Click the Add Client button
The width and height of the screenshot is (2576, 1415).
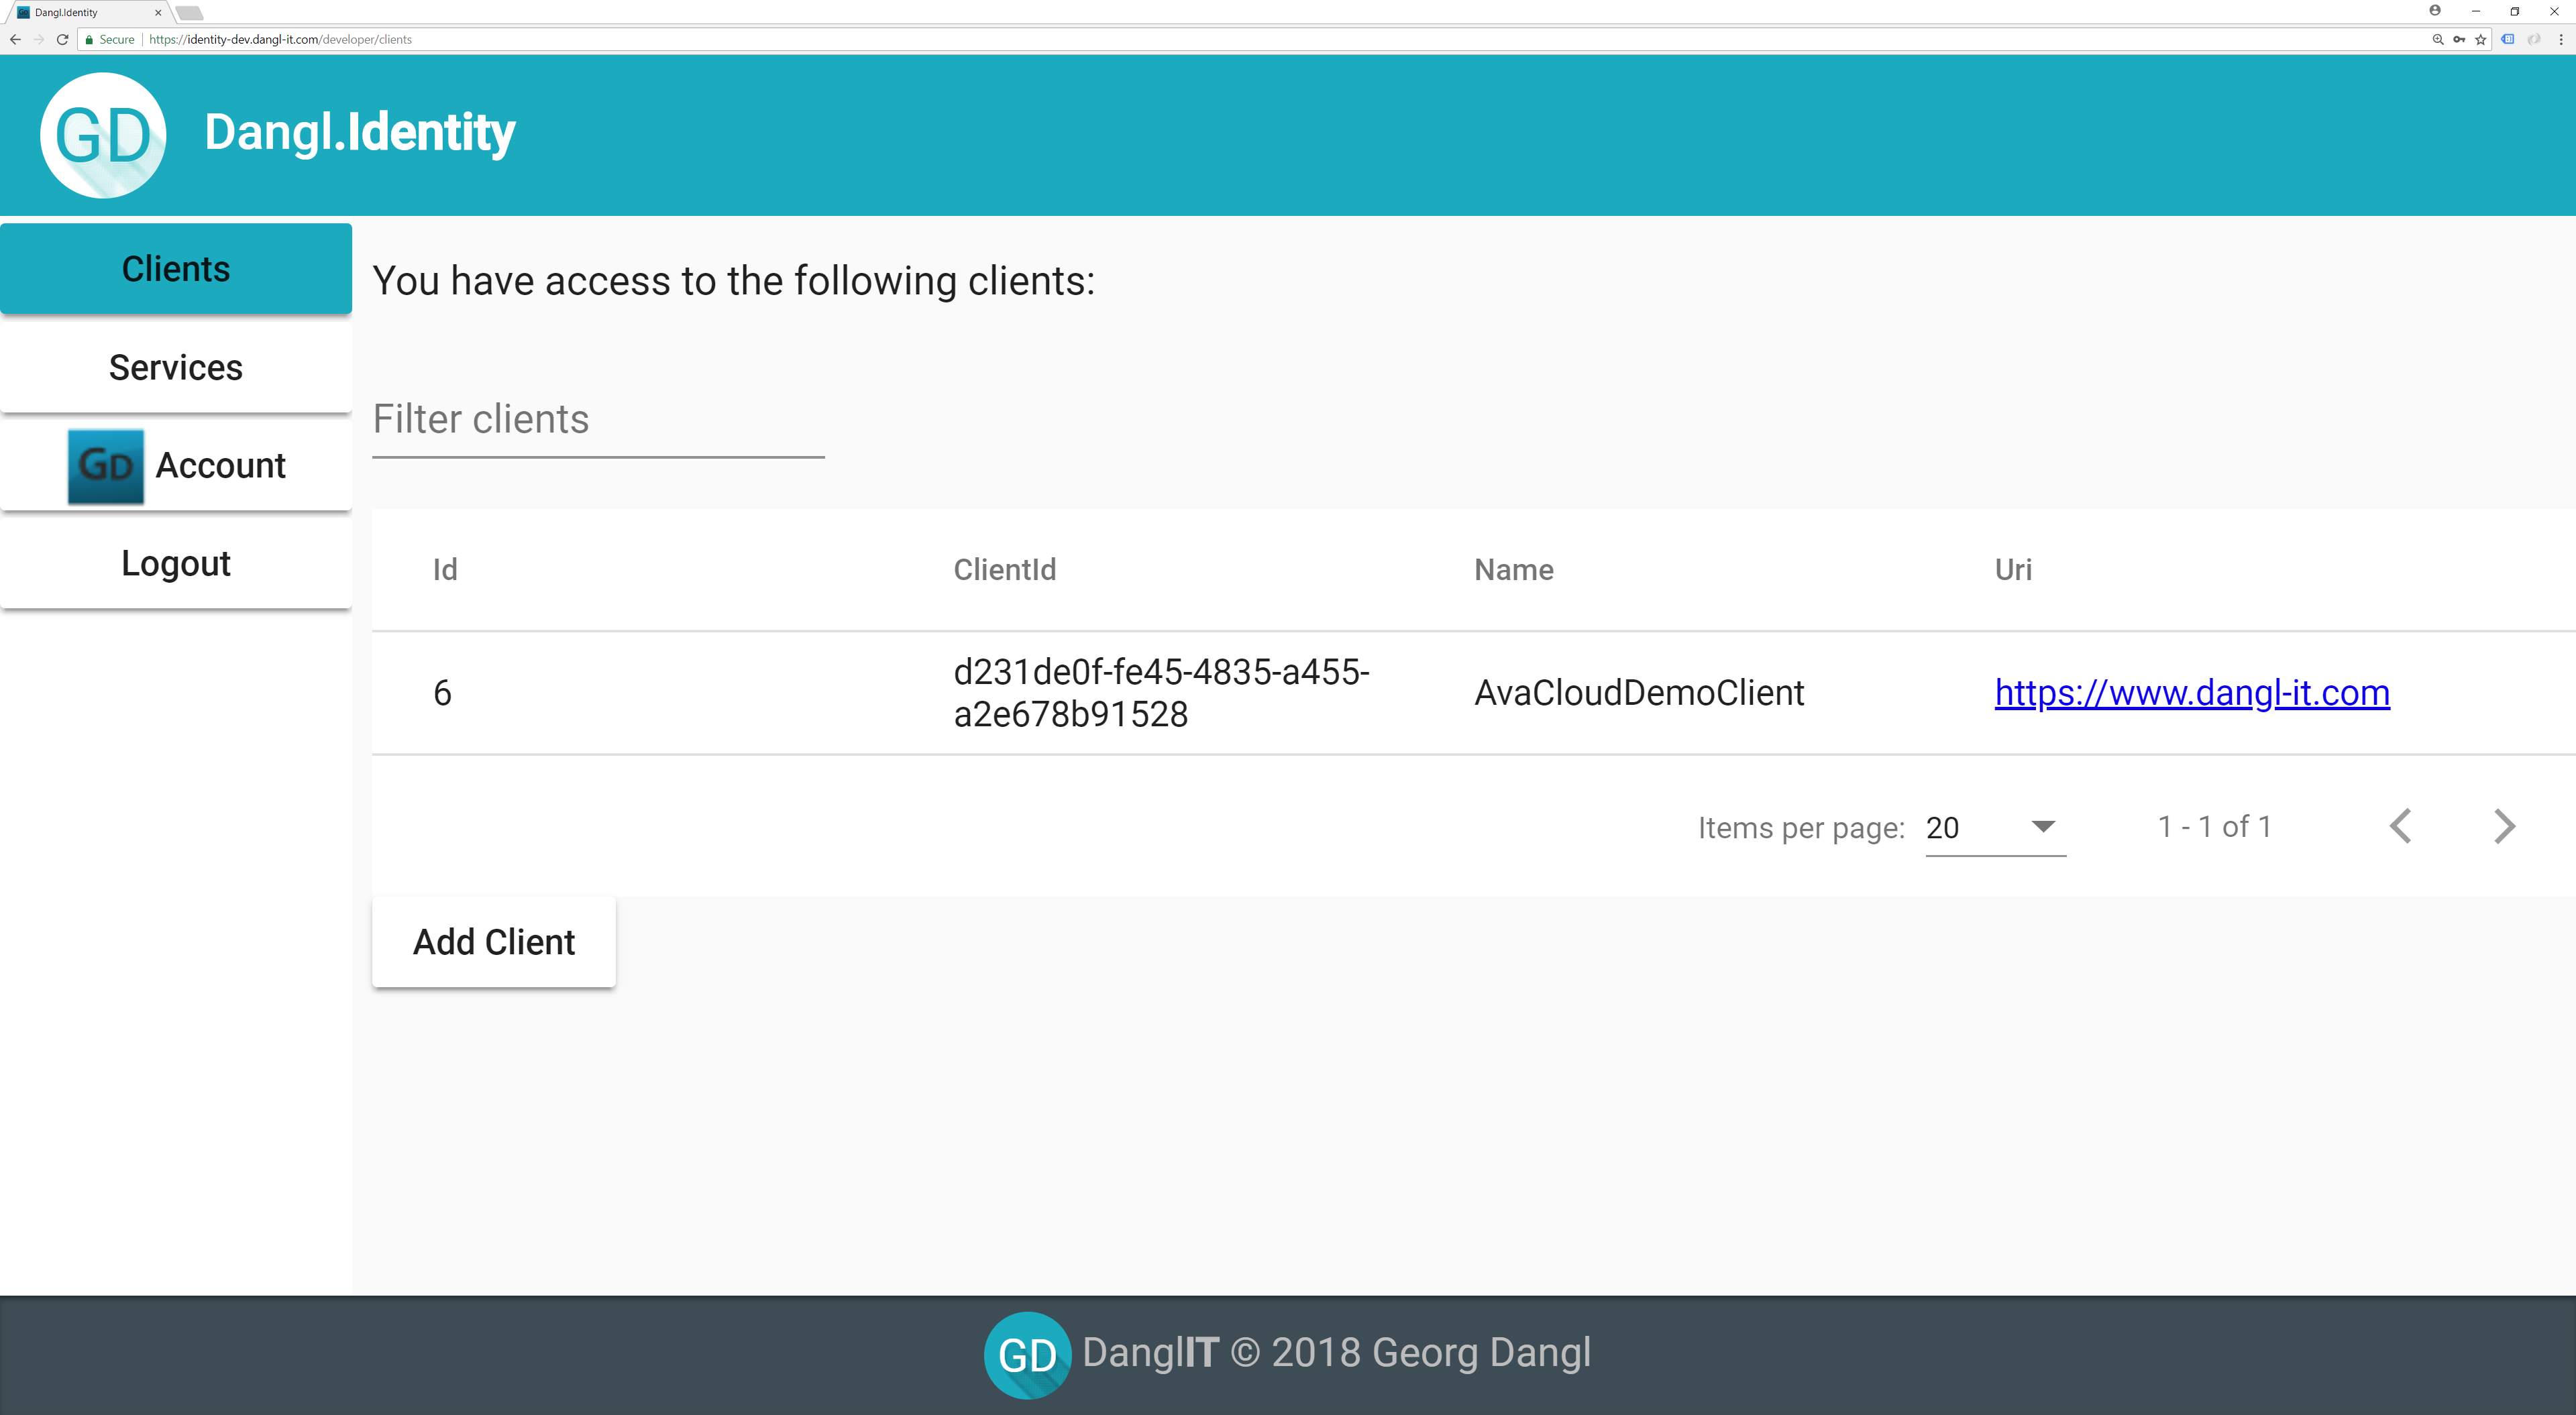495,941
